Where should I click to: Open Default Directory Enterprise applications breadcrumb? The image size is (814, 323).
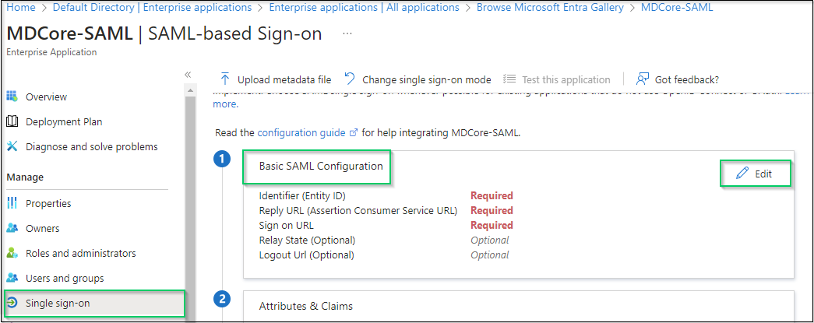point(152,7)
